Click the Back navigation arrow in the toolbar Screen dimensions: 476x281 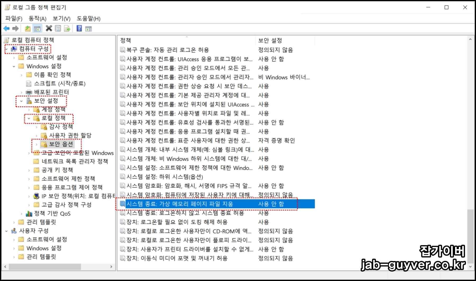tap(7, 28)
